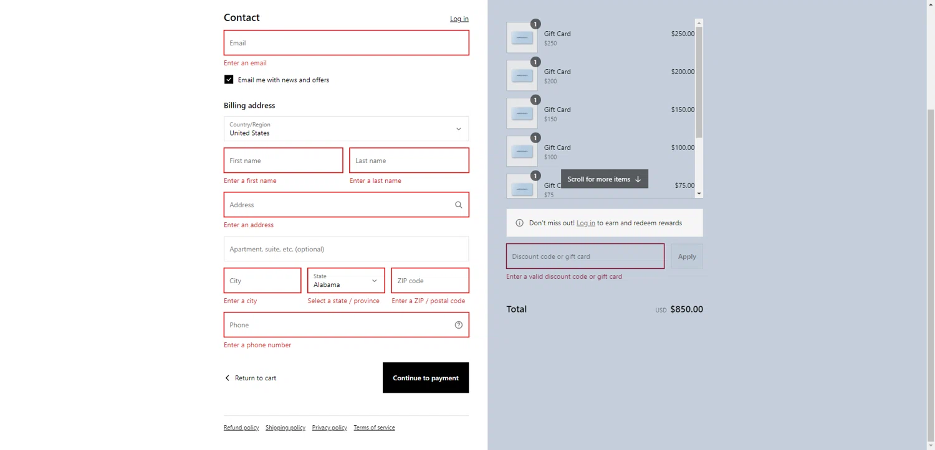The width and height of the screenshot is (935, 450).
Task: Click the $150.00 price text
Action: point(683,110)
